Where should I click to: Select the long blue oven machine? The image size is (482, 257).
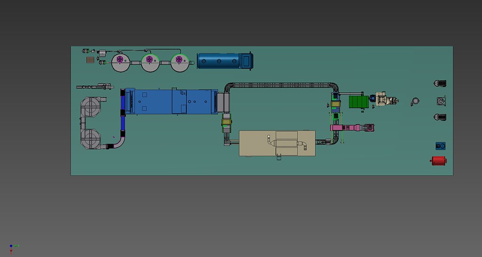click(x=171, y=101)
